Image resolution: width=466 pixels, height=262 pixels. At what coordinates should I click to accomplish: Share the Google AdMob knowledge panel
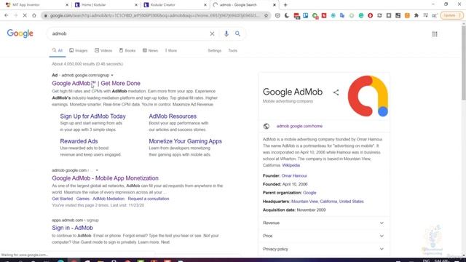(x=336, y=92)
